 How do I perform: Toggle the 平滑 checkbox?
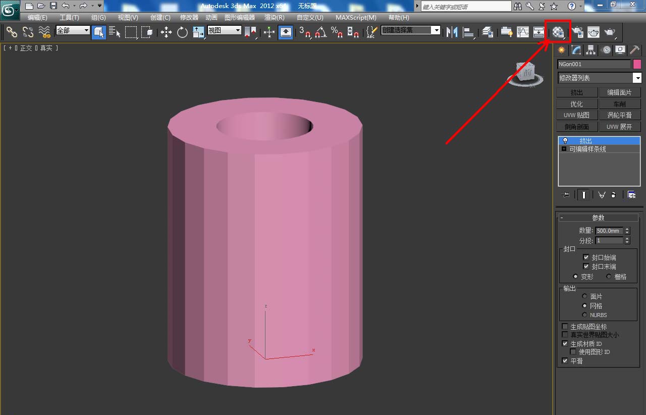[x=565, y=361]
